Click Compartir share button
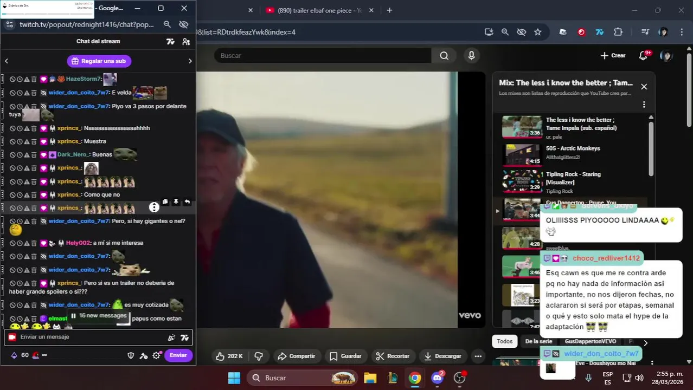 [x=296, y=356]
